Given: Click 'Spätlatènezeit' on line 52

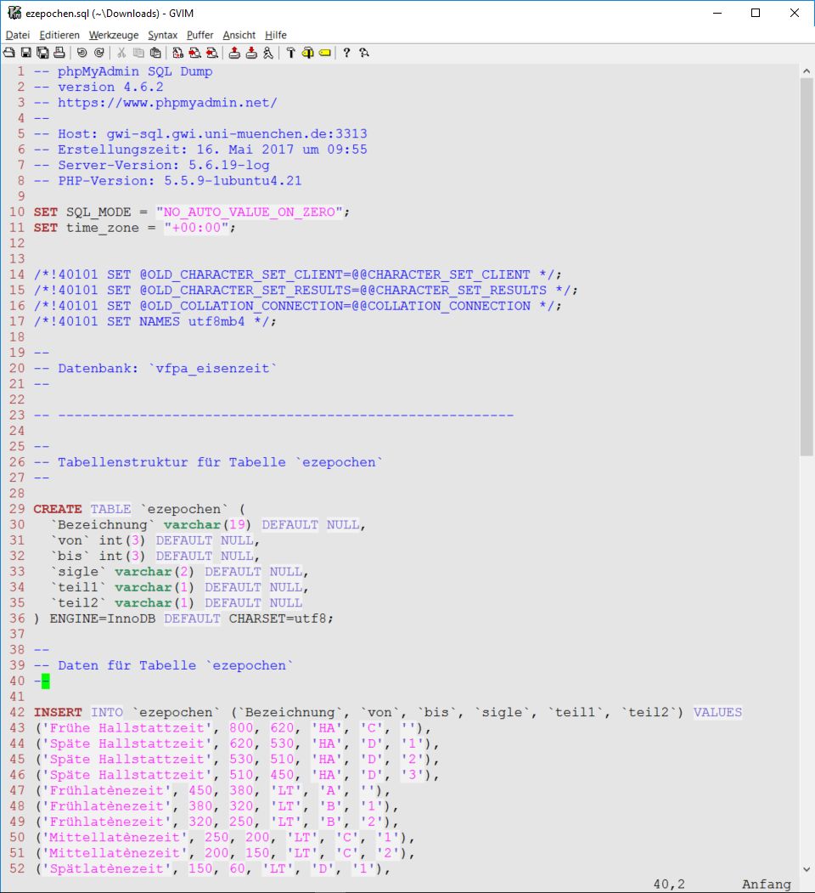Looking at the screenshot, I should 106,868.
